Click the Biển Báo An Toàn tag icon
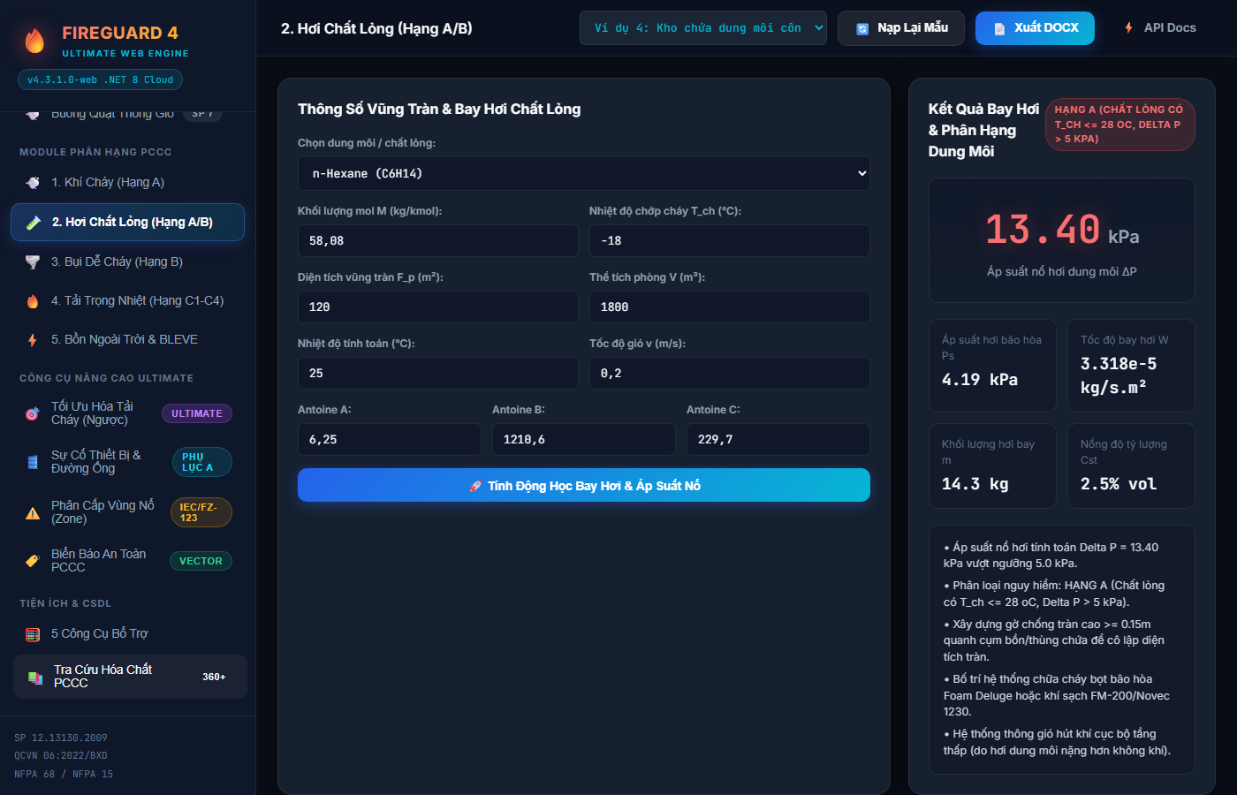Viewport: 1237px width, 795px height. (x=33, y=561)
